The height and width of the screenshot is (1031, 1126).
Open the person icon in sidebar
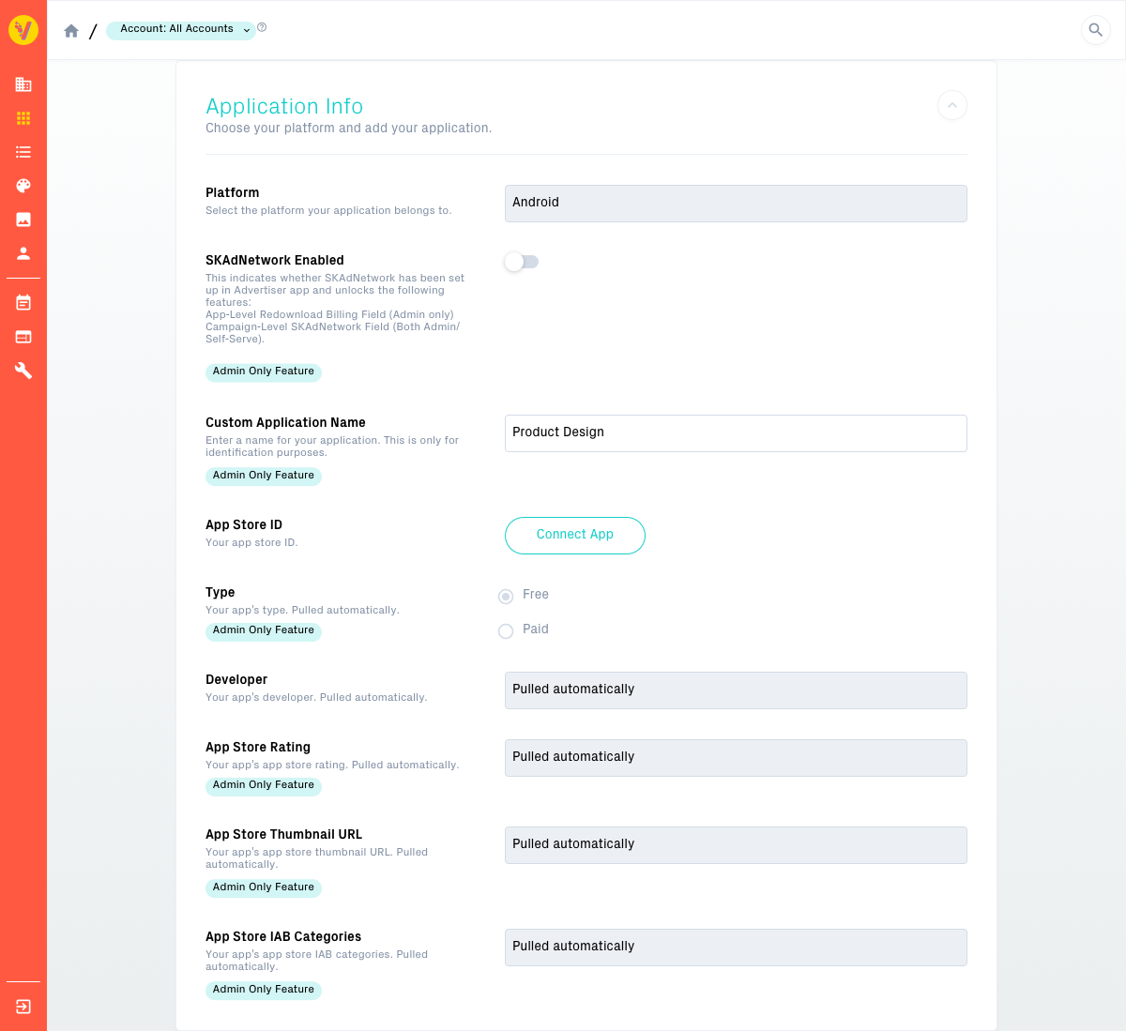(23, 253)
